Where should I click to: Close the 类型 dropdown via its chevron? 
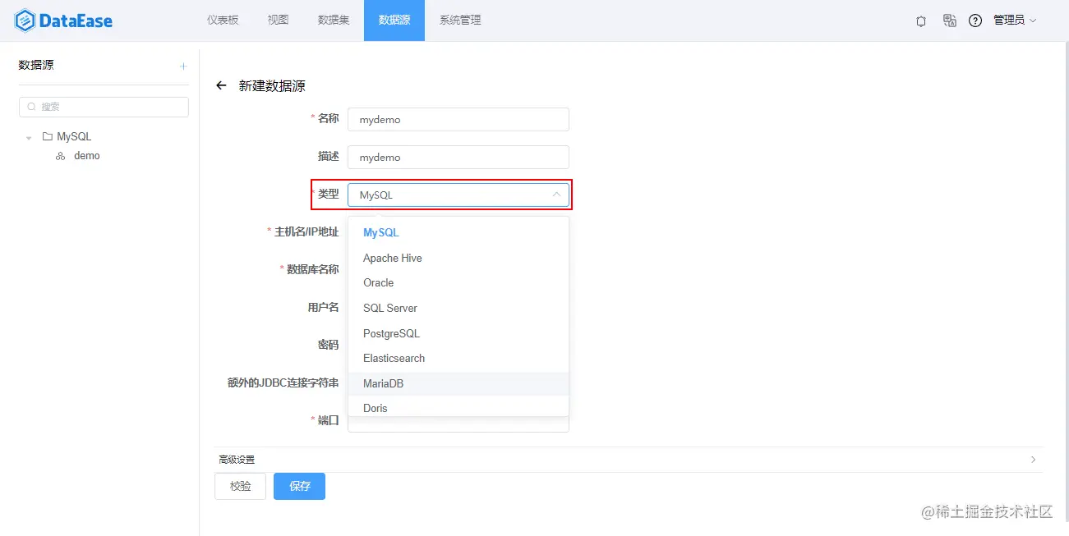[556, 195]
